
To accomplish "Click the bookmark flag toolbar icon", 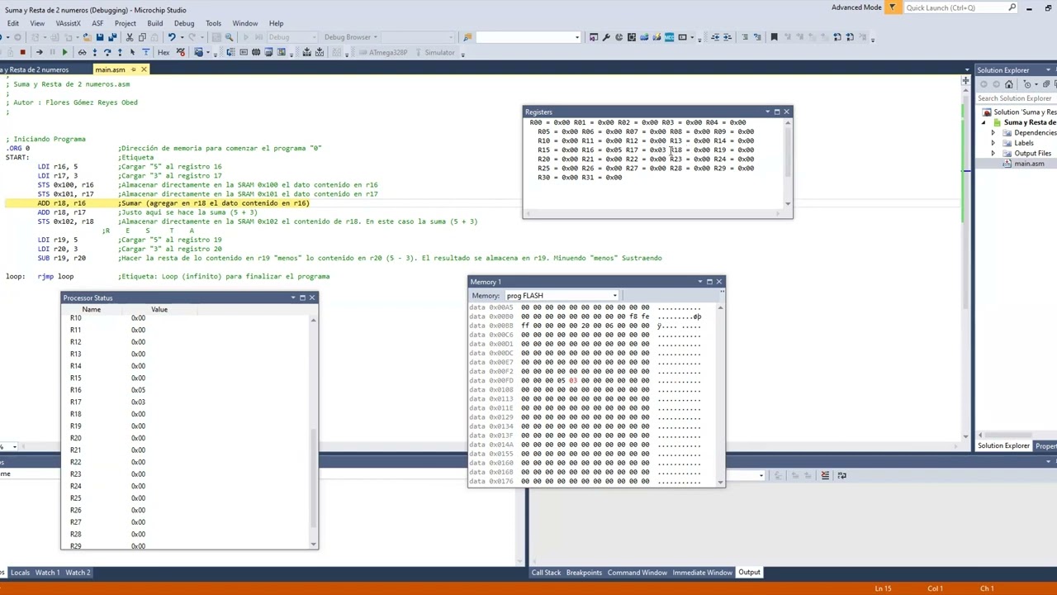I will [x=775, y=37].
